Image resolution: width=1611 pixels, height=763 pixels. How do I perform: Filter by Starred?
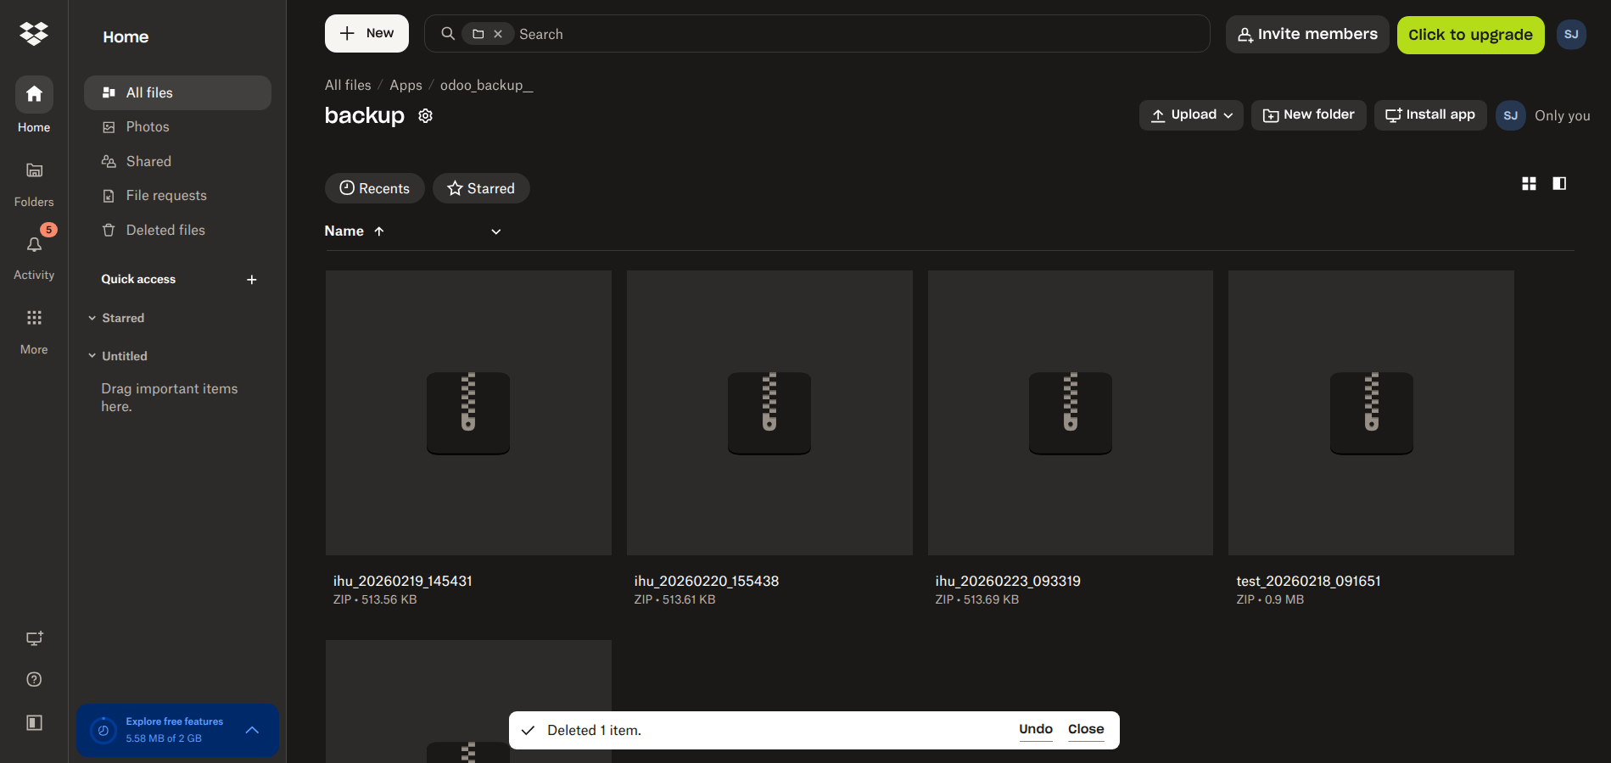[x=481, y=188]
